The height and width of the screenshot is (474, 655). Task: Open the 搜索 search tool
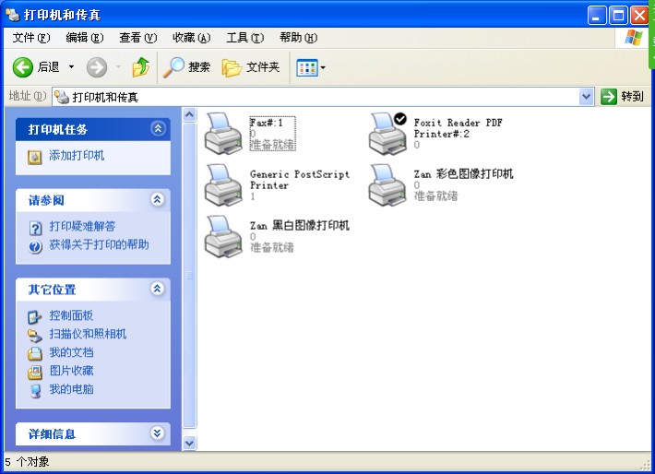pyautogui.click(x=186, y=67)
